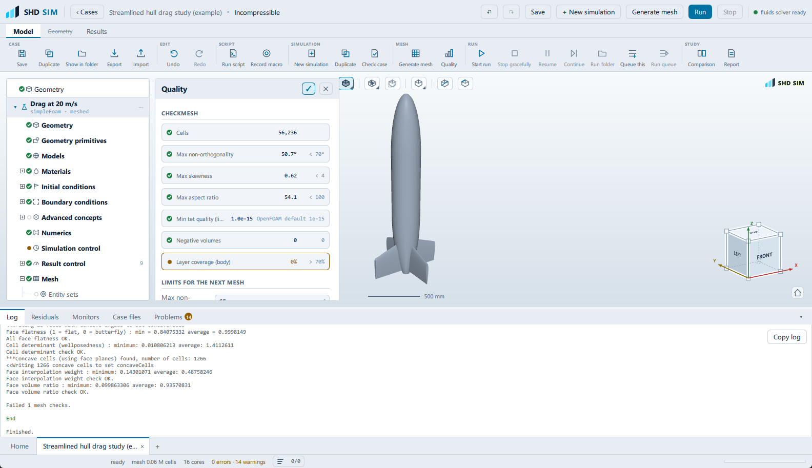Expand Initial conditions node
Viewport: 812px width, 468px height.
point(22,187)
